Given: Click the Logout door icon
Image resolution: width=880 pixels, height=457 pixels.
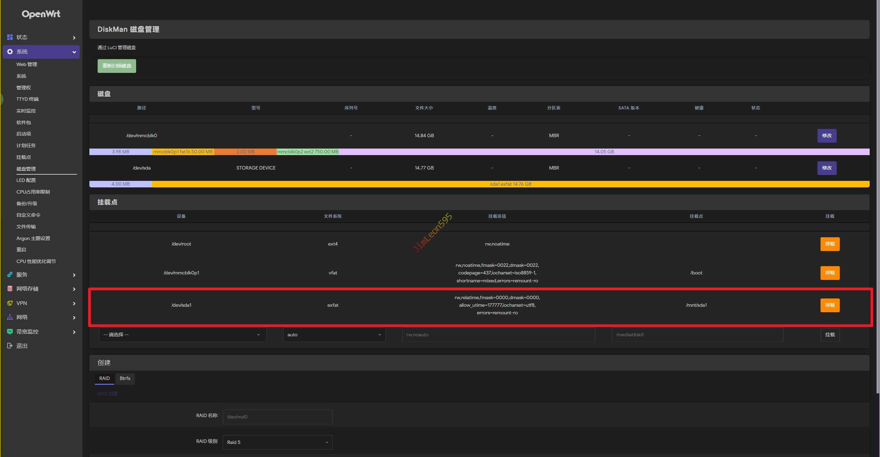Looking at the screenshot, I should coord(10,346).
